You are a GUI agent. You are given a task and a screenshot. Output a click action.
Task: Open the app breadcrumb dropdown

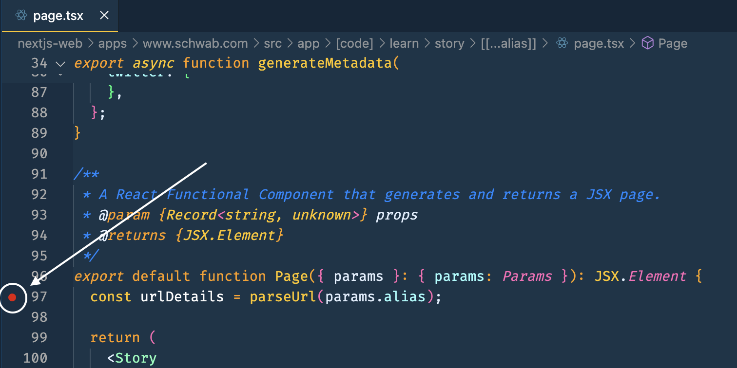click(x=309, y=43)
